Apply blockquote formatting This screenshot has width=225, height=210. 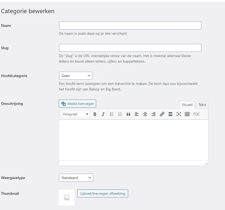[x=128, y=114]
